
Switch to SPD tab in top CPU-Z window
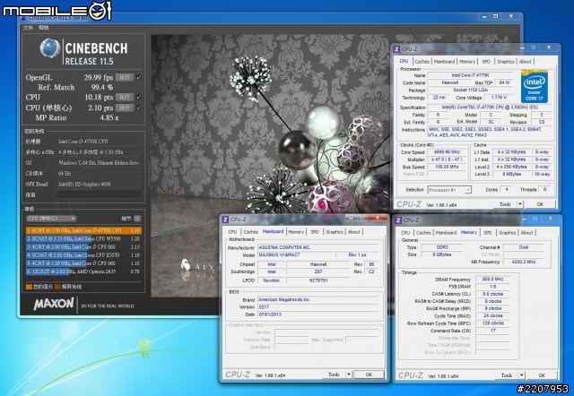point(486,62)
